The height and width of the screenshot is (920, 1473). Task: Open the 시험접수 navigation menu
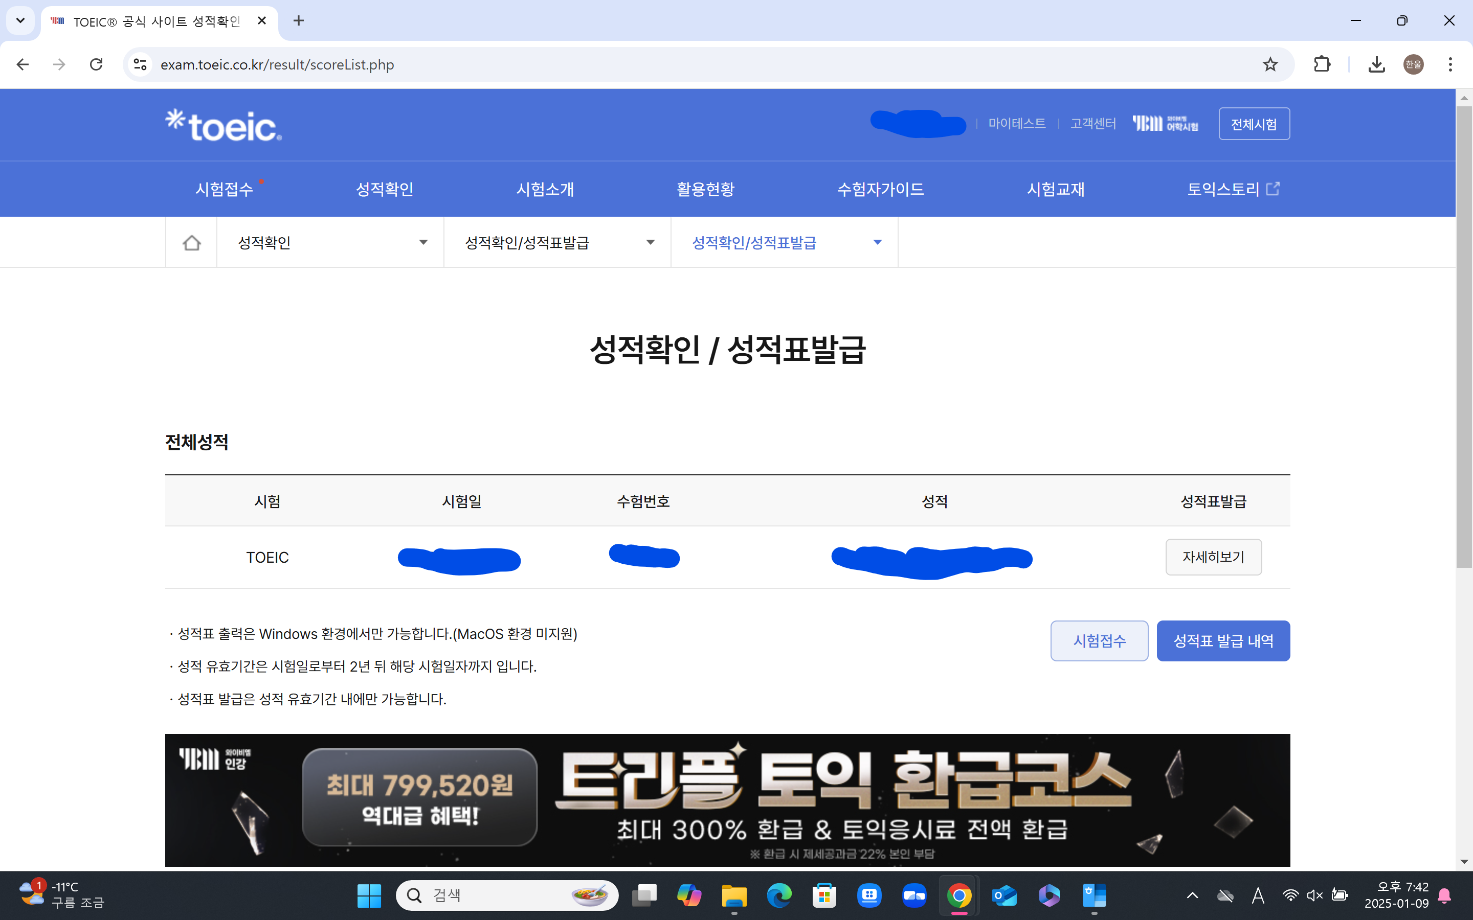[224, 189]
